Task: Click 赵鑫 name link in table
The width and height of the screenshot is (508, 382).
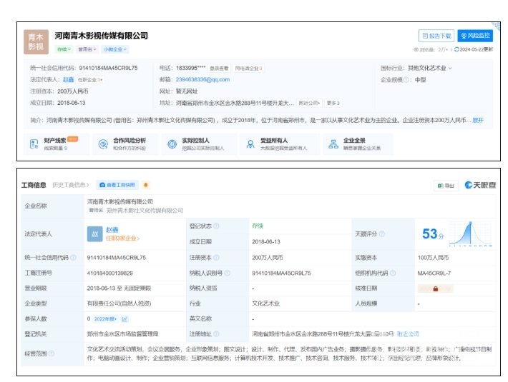Action: pyautogui.click(x=112, y=230)
